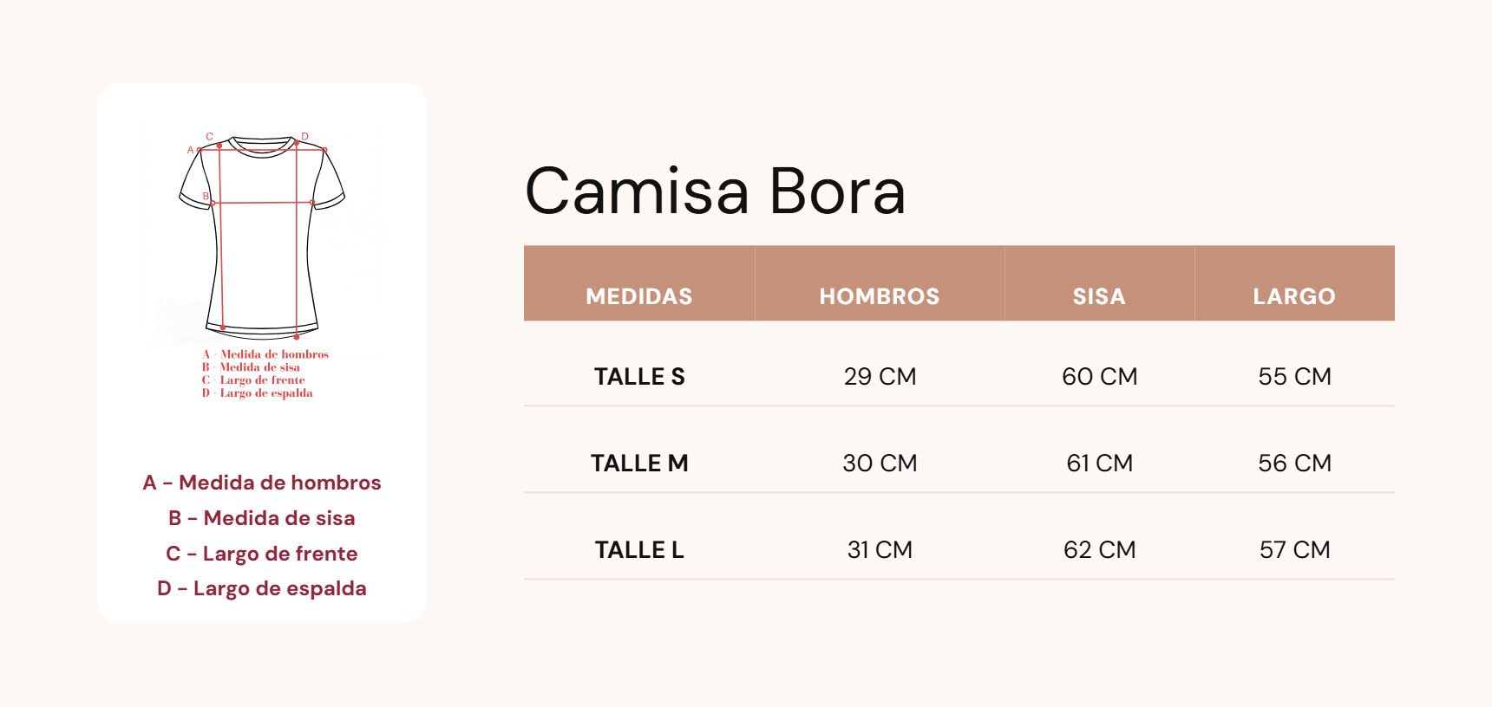Select the MEDIDAS column header
The width and height of the screenshot is (1492, 707).
click(x=639, y=296)
